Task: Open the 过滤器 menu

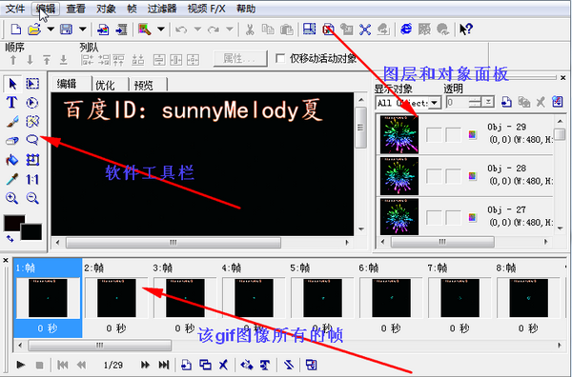Action: click(162, 9)
